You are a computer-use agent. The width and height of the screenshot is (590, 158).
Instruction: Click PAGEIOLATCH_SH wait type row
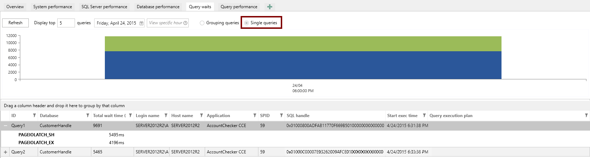point(36,135)
